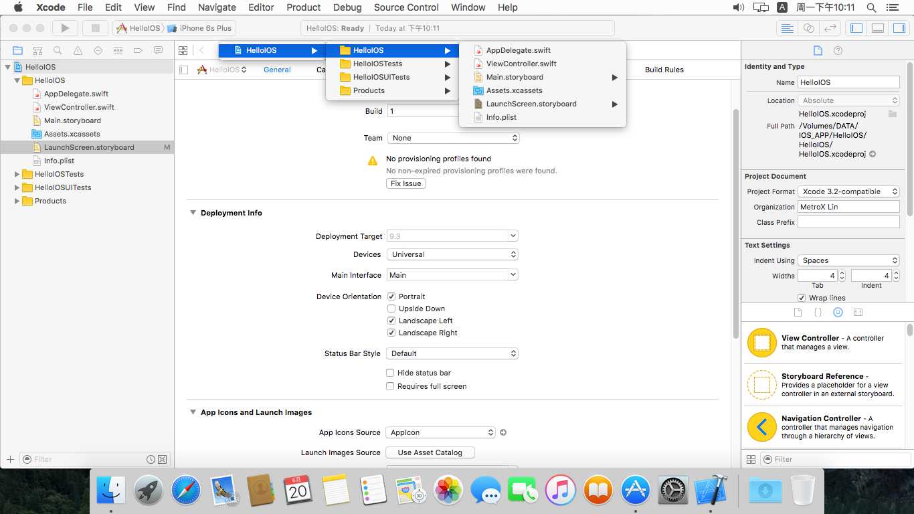Toggle the targets list sidebar in editor

pyautogui.click(x=184, y=70)
